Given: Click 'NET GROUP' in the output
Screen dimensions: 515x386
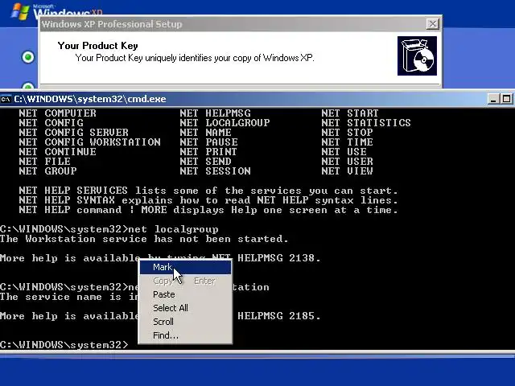Looking at the screenshot, I should click(x=48, y=171).
